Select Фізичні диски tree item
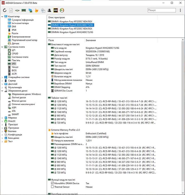This screenshot has width=185, height=195. click(19, 101)
